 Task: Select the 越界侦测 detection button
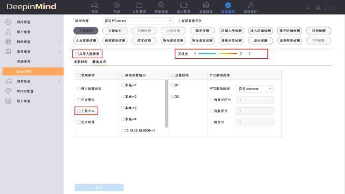[202, 31]
